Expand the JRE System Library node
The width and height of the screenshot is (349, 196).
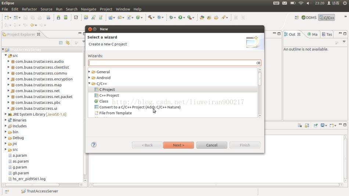6,114
